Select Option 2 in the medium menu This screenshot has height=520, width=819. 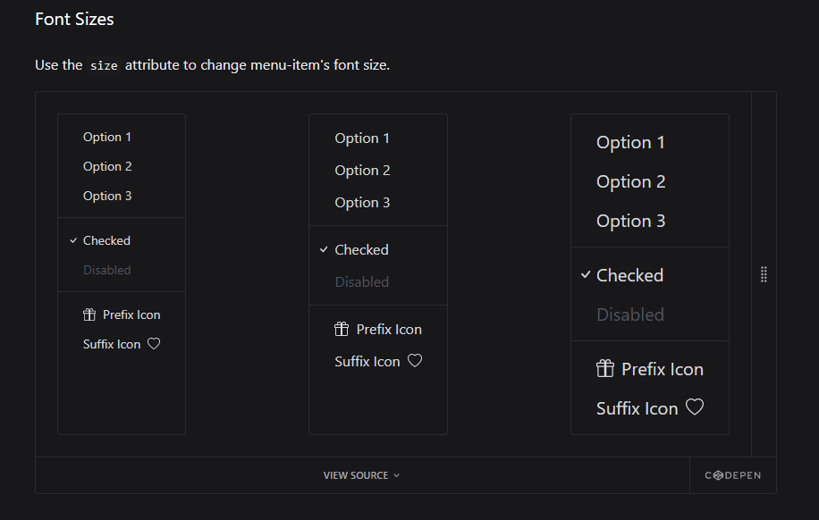(x=361, y=170)
